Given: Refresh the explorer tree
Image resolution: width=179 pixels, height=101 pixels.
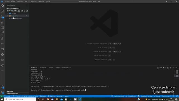Looking at the screenshot, I should (x=24, y=11).
